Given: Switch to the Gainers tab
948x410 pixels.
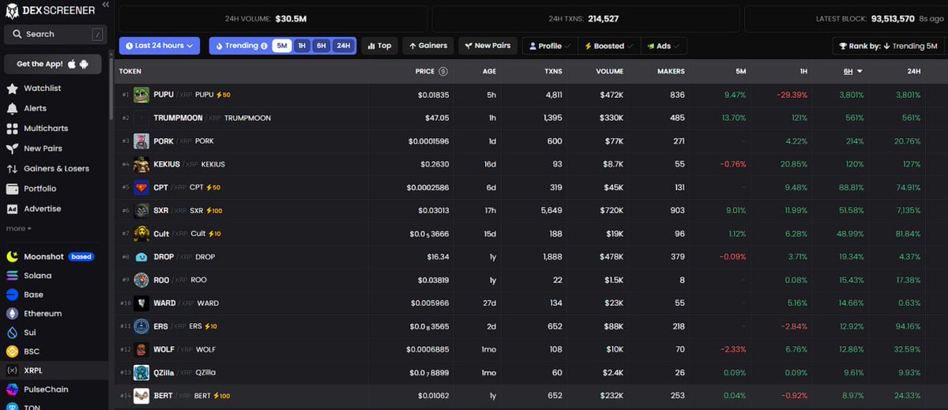Looking at the screenshot, I should pos(428,46).
